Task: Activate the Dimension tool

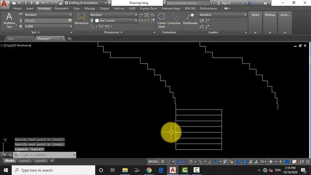Action: [x=81, y=19]
